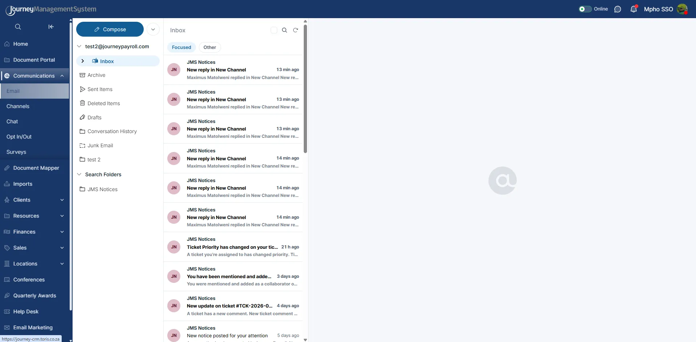Open the Conversation History folder
This screenshot has height=342, width=696.
click(x=108, y=131)
